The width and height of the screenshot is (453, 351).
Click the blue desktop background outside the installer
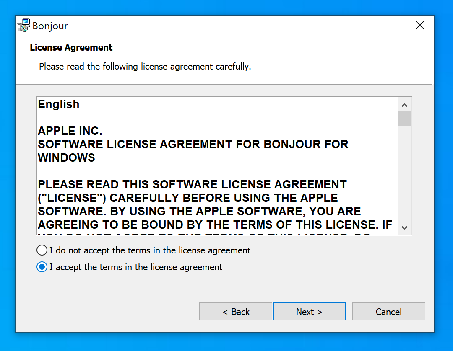click(444, 168)
